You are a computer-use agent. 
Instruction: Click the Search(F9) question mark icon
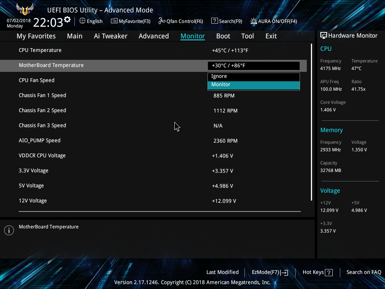[214, 21]
